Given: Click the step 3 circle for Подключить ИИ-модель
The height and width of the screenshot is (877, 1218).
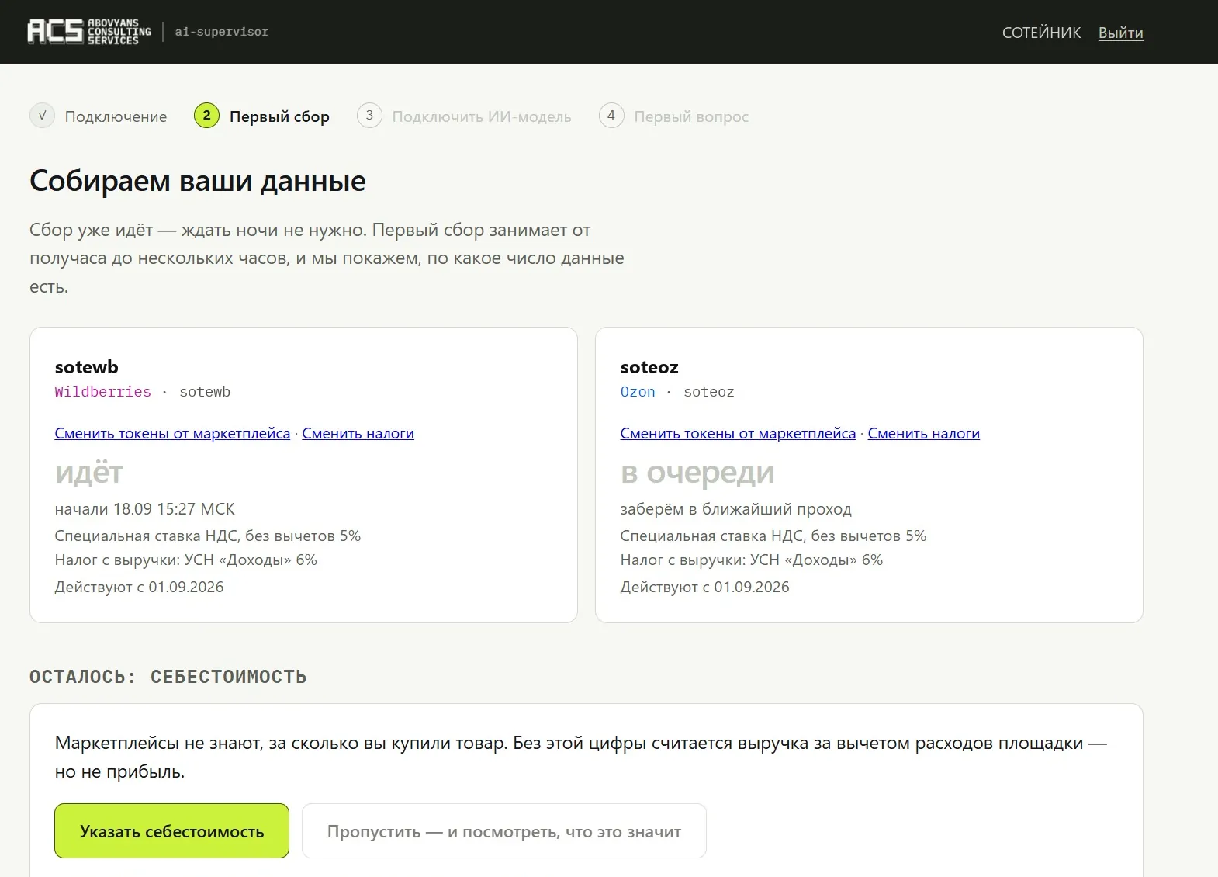Looking at the screenshot, I should pyautogui.click(x=369, y=116).
